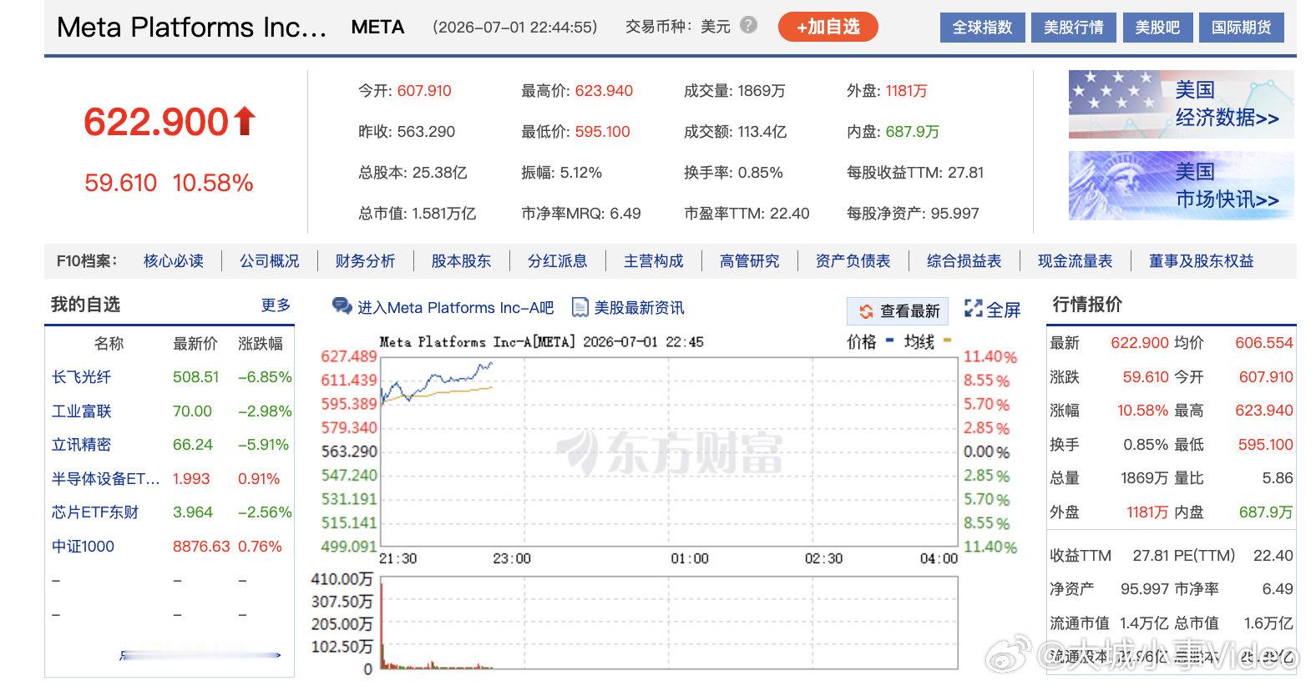Click the Meta Platforms Inc... title

coord(191,28)
